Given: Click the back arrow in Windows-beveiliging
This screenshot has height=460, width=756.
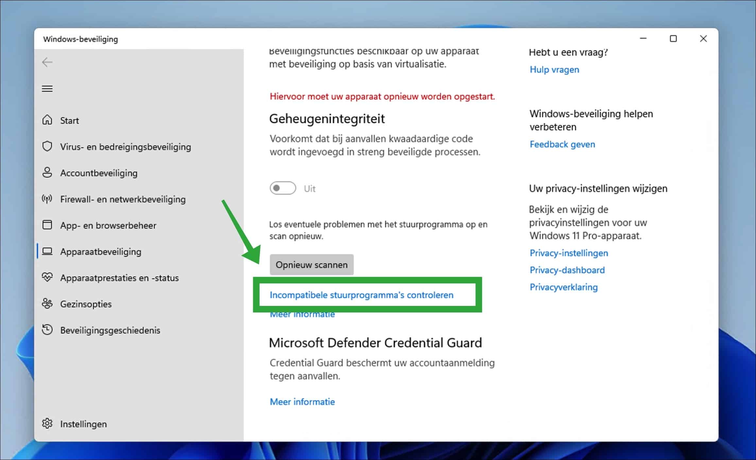Looking at the screenshot, I should [47, 62].
